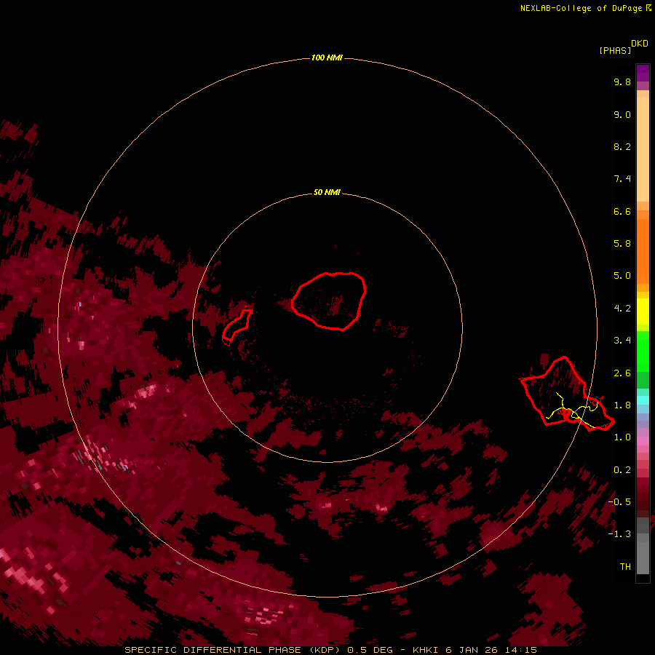Viewport: 655px width, 655px height.
Task: Click the 100 NMI range ring label
Action: tap(327, 57)
